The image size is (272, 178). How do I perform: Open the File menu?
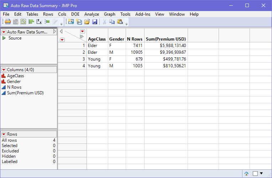pyautogui.click(x=6, y=14)
